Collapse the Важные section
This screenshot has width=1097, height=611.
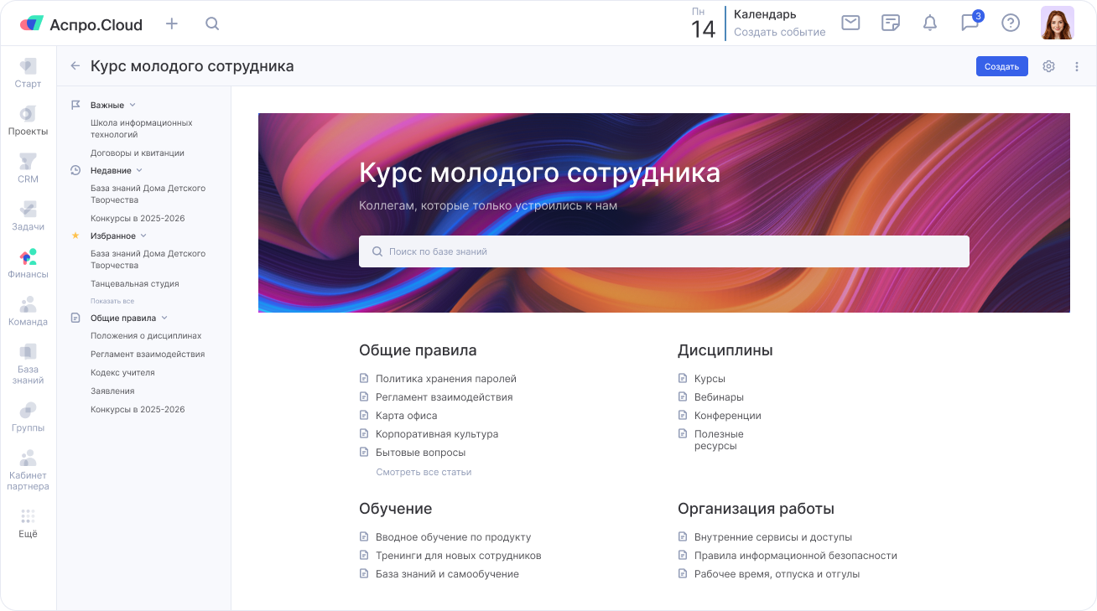pyautogui.click(x=133, y=106)
